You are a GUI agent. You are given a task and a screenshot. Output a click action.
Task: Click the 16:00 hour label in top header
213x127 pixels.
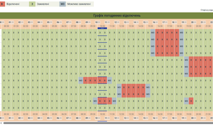(155, 22)
